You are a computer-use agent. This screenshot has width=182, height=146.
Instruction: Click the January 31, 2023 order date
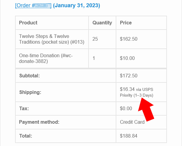coord(77,5)
